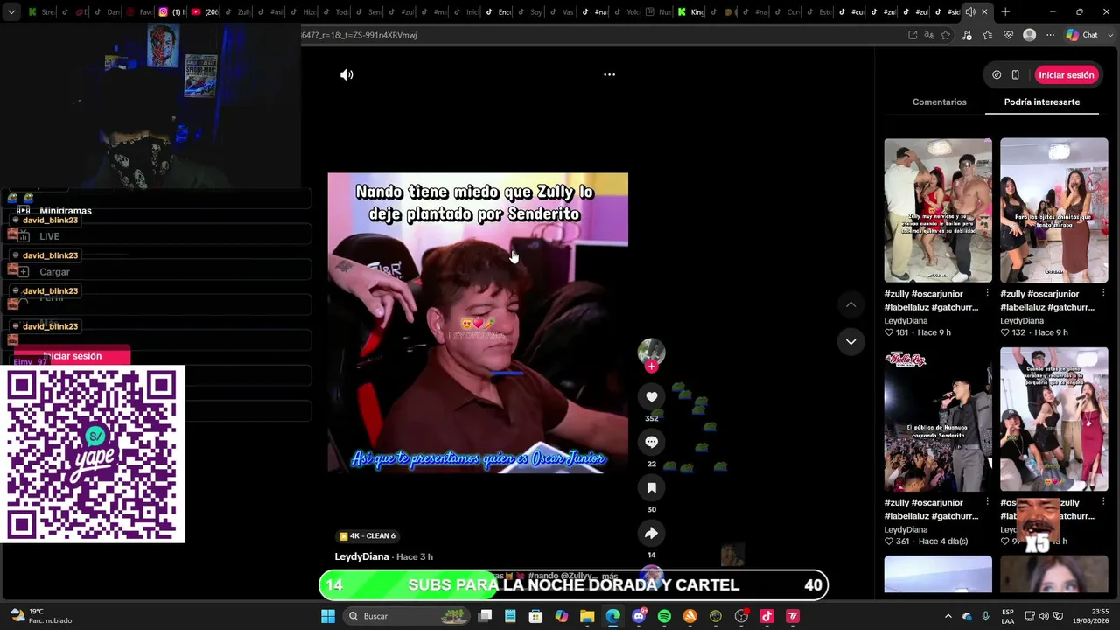Open the suggested concert video with 361 likes

pos(938,419)
